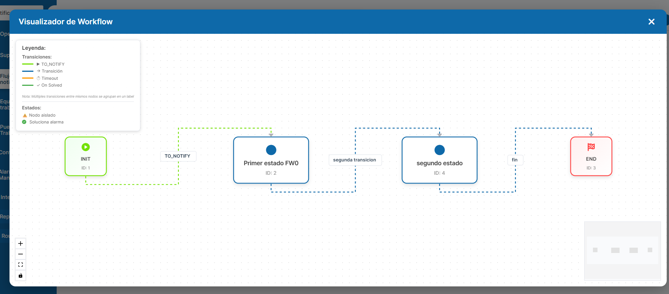Click the arrowhead entering Primer estado FW0
The image size is (669, 294).
271,135
